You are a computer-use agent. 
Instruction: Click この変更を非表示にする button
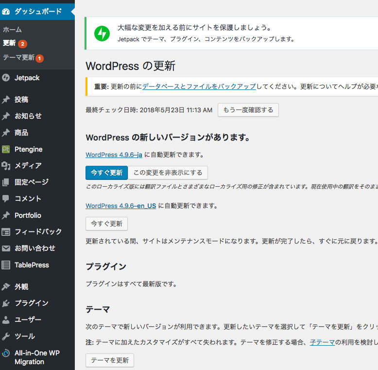click(168, 173)
